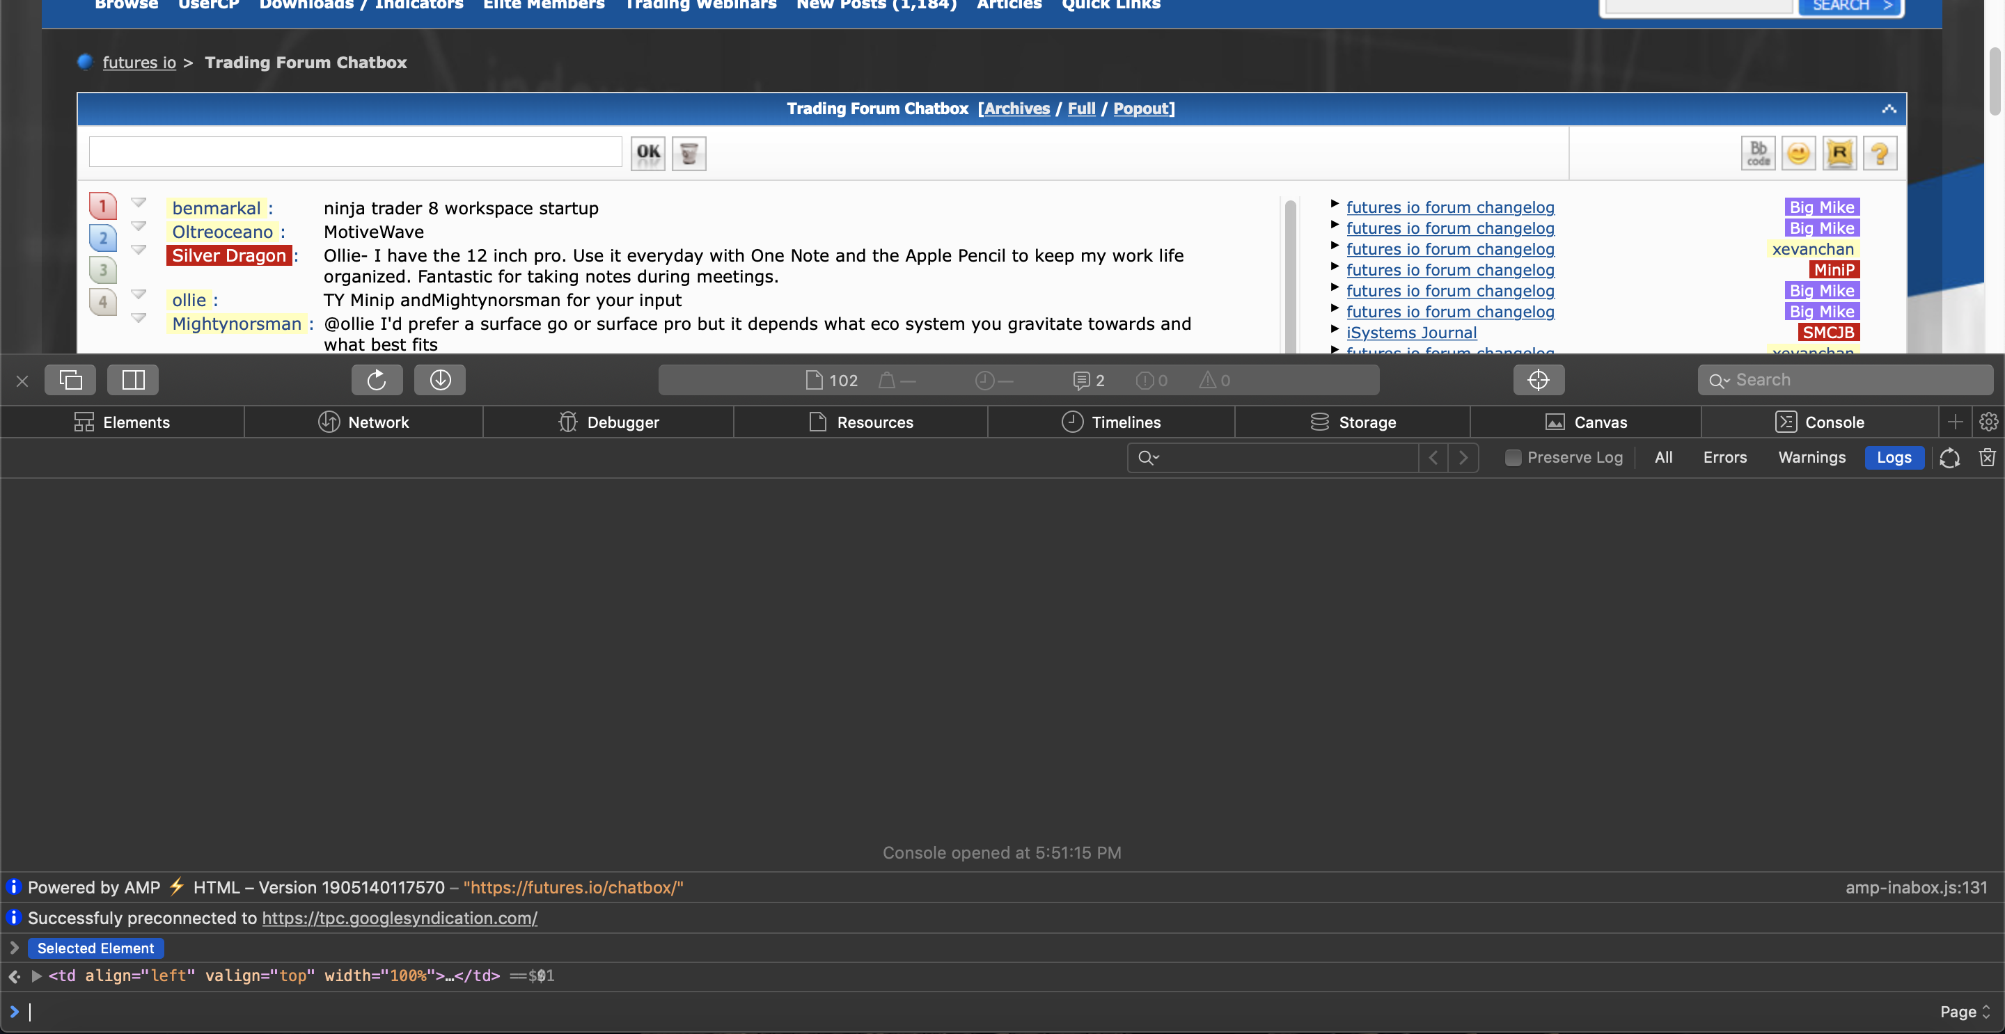Start element selection crosshair tool

[1538, 380]
